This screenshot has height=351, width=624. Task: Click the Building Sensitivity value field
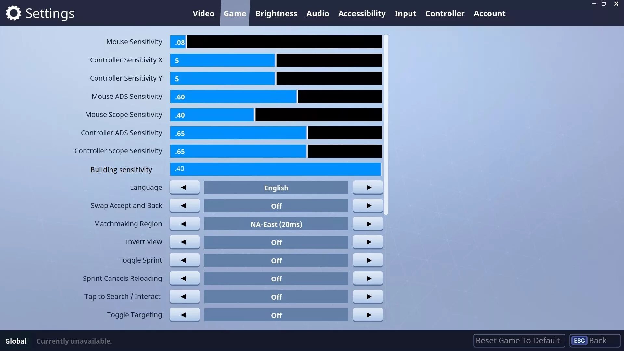point(276,169)
